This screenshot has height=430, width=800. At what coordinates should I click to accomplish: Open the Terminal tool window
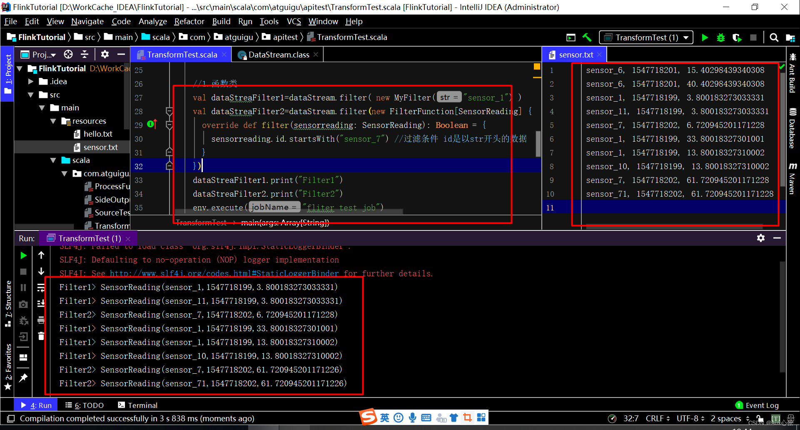(137, 405)
